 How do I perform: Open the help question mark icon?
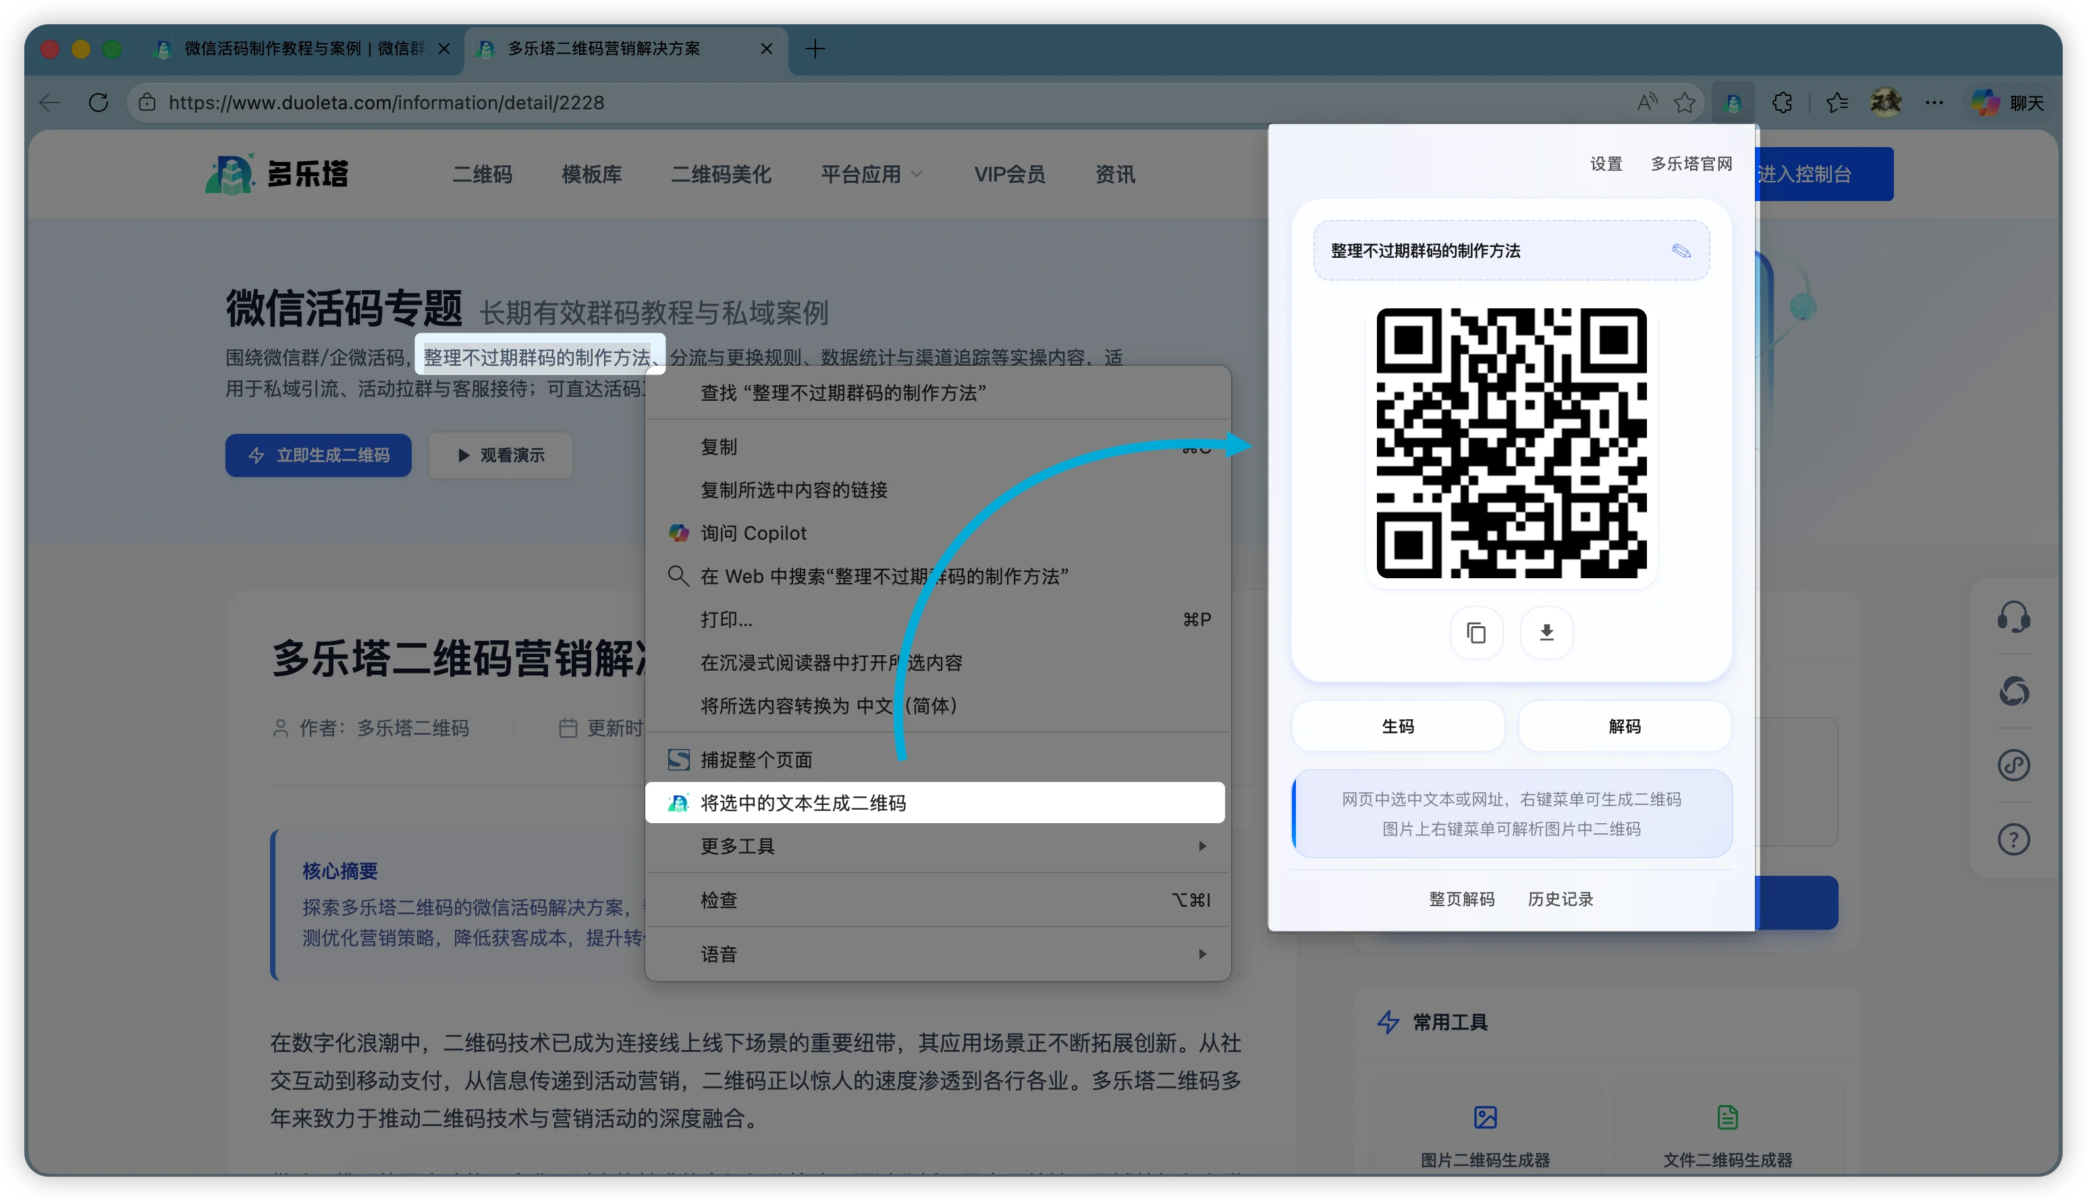[2013, 839]
